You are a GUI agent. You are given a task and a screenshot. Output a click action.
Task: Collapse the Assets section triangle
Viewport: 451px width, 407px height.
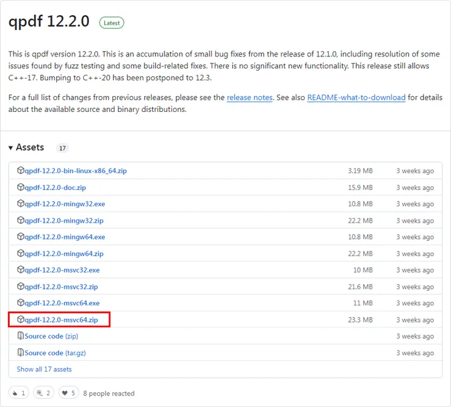pos(10,148)
